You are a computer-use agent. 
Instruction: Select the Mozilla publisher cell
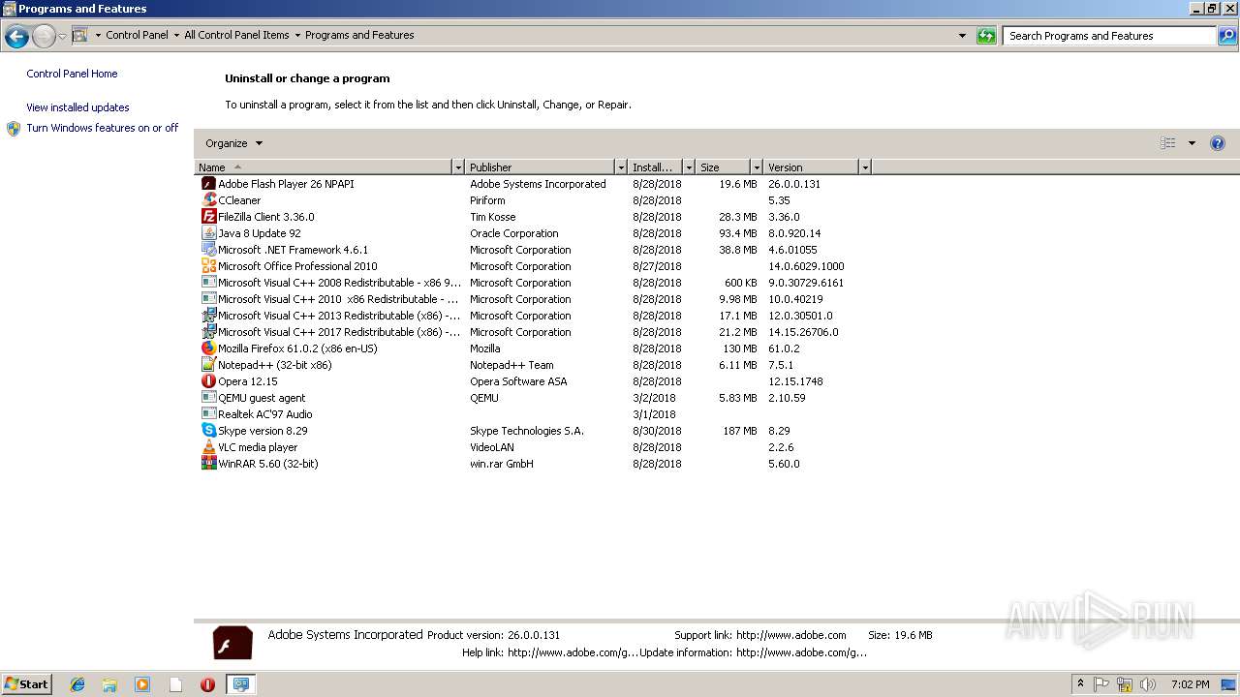tap(485, 348)
